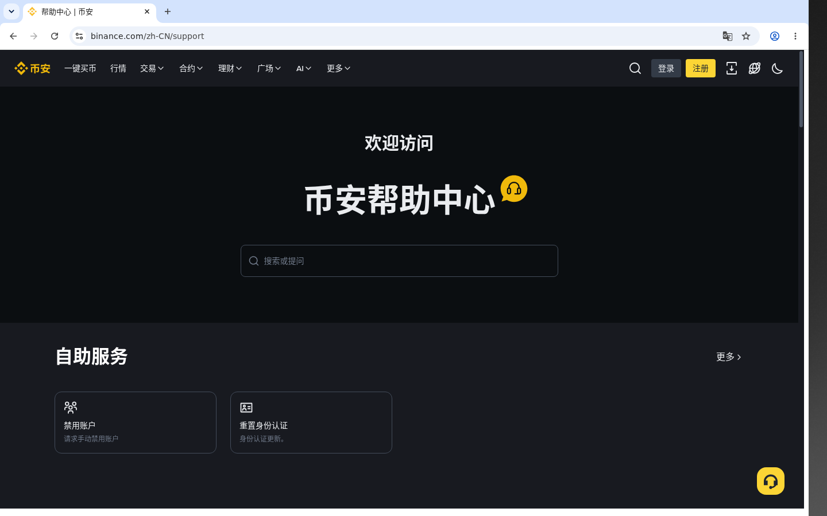Viewport: 827px width, 516px height.
Task: Bookmark this page with star icon
Action: [746, 36]
